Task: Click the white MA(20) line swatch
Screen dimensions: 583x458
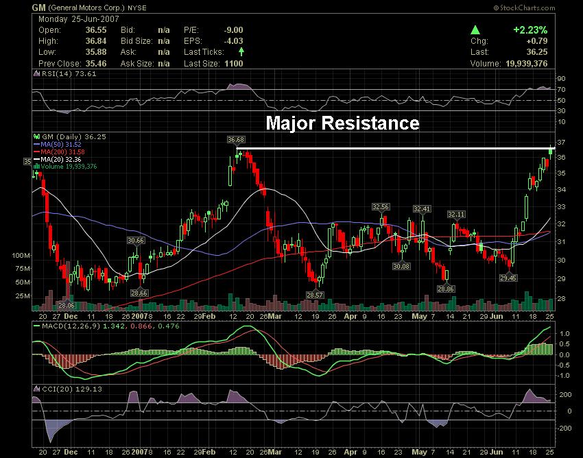Action: 36,160
